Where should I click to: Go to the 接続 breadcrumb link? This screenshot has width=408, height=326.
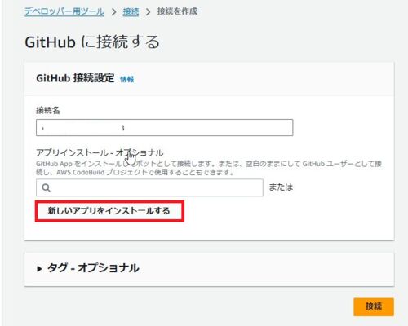[131, 11]
